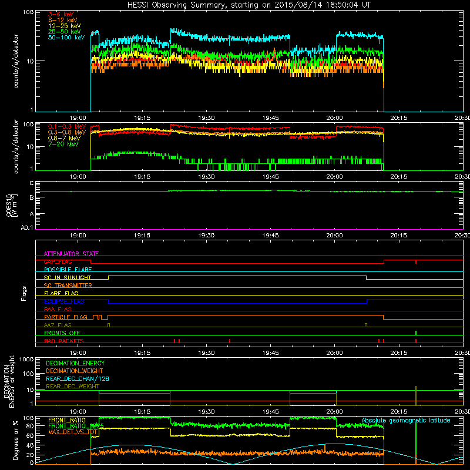Viewport: 470px width, 470px height.
Task: Click the 0.1-0.3 MeV legend label
Action: (67, 126)
